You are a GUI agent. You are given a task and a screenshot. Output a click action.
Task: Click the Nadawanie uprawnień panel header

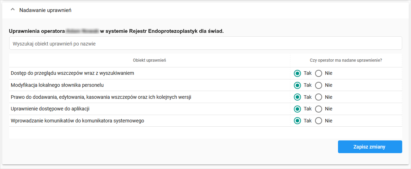click(46, 10)
